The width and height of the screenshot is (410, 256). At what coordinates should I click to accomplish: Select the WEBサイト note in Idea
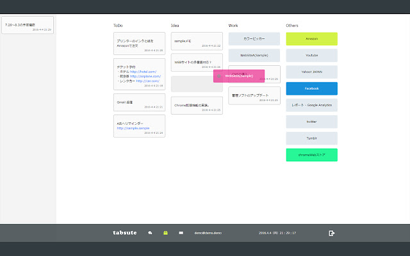[197, 63]
